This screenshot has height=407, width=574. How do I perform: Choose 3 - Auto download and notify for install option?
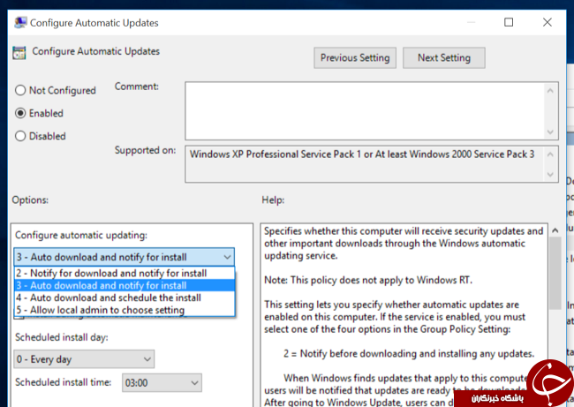click(125, 285)
